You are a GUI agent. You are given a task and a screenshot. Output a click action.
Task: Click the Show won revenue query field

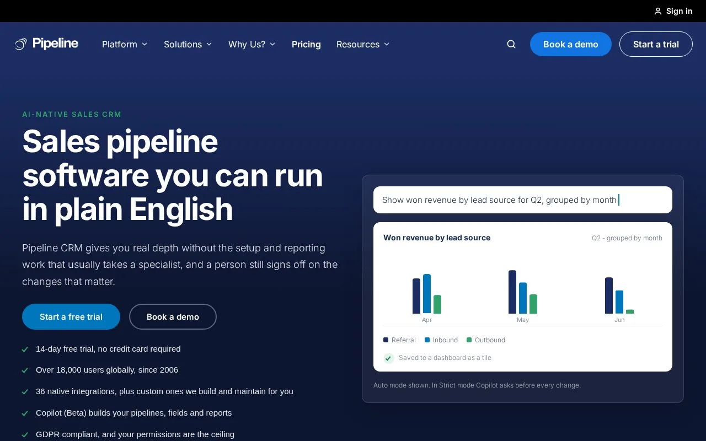click(x=523, y=200)
